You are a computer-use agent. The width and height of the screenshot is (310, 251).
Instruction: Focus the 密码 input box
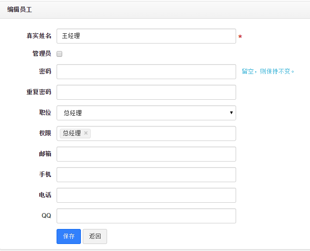[x=146, y=72]
